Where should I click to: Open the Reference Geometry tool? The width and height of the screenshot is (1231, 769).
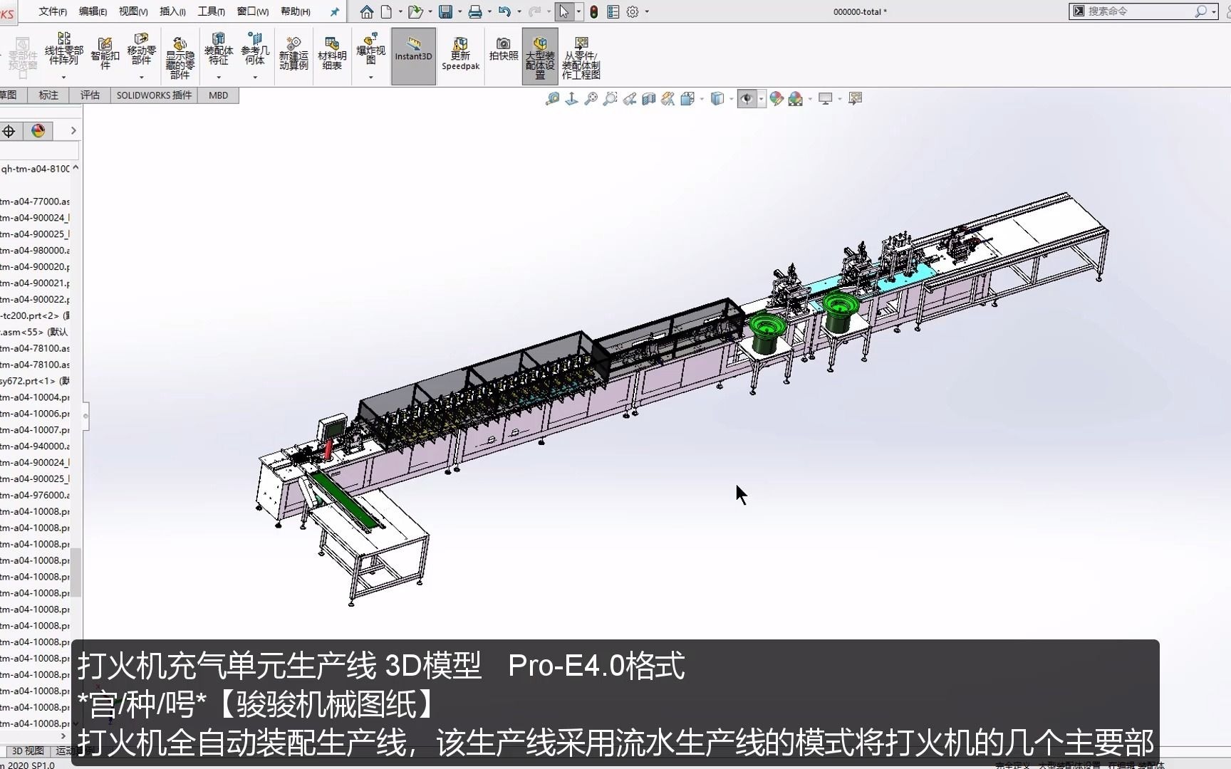pos(255,49)
